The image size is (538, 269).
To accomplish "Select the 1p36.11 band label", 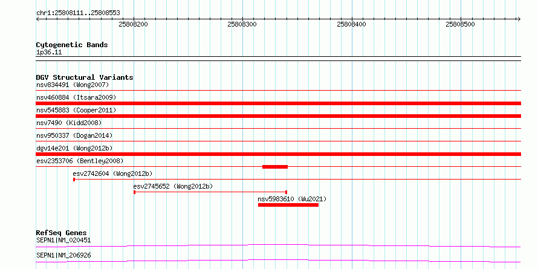I will pos(49,53).
